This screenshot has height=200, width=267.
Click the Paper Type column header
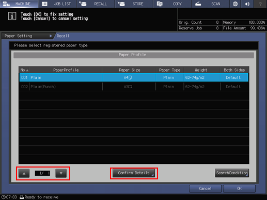(169, 70)
